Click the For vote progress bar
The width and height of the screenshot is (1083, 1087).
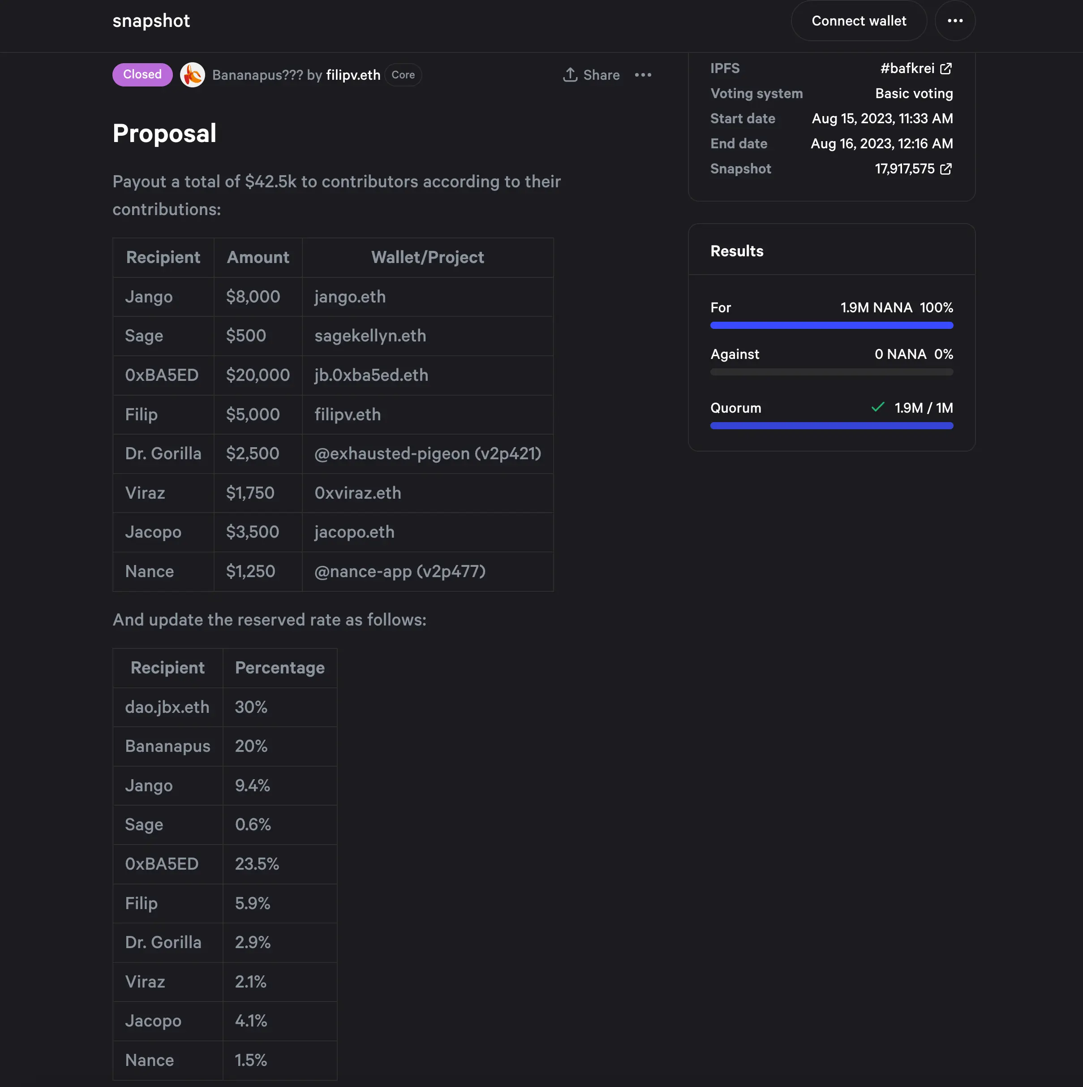coord(831,325)
